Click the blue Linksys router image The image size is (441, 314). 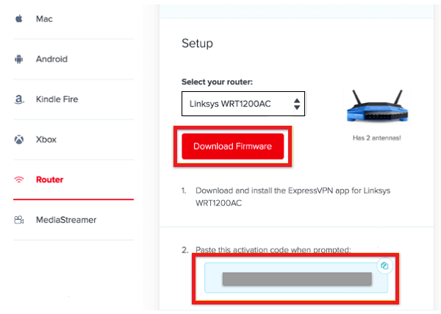click(x=376, y=107)
